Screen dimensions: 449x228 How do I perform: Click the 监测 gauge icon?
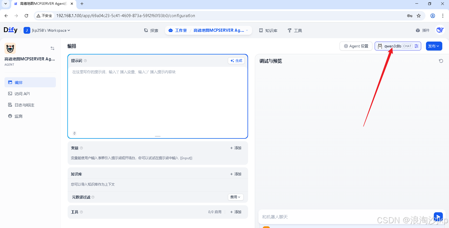[10, 116]
